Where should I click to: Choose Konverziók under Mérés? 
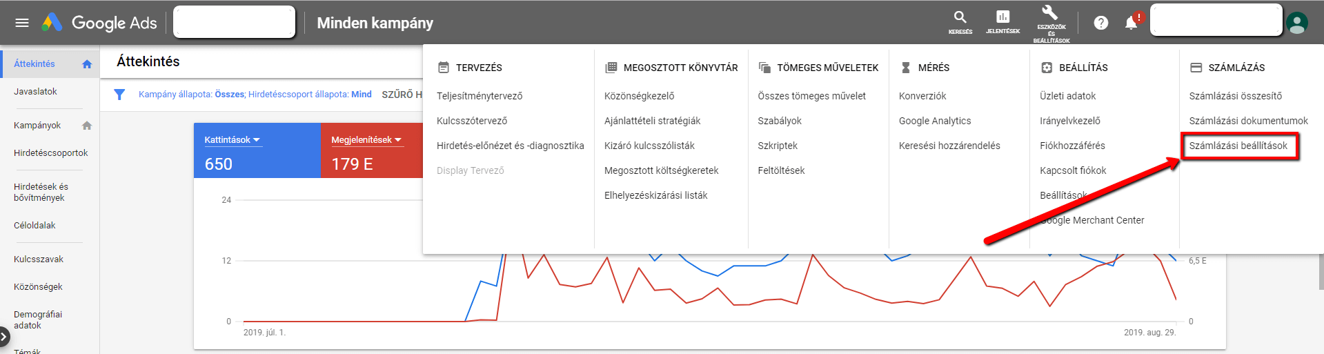coord(922,96)
